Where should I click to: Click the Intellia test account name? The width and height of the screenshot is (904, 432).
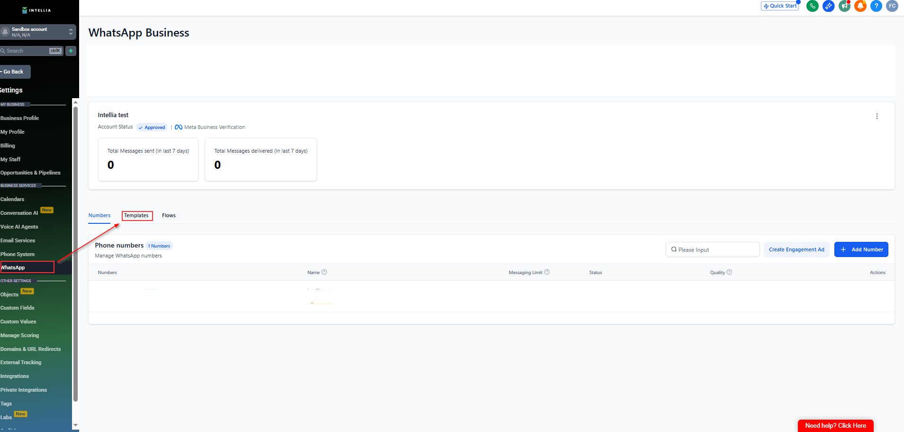point(113,115)
